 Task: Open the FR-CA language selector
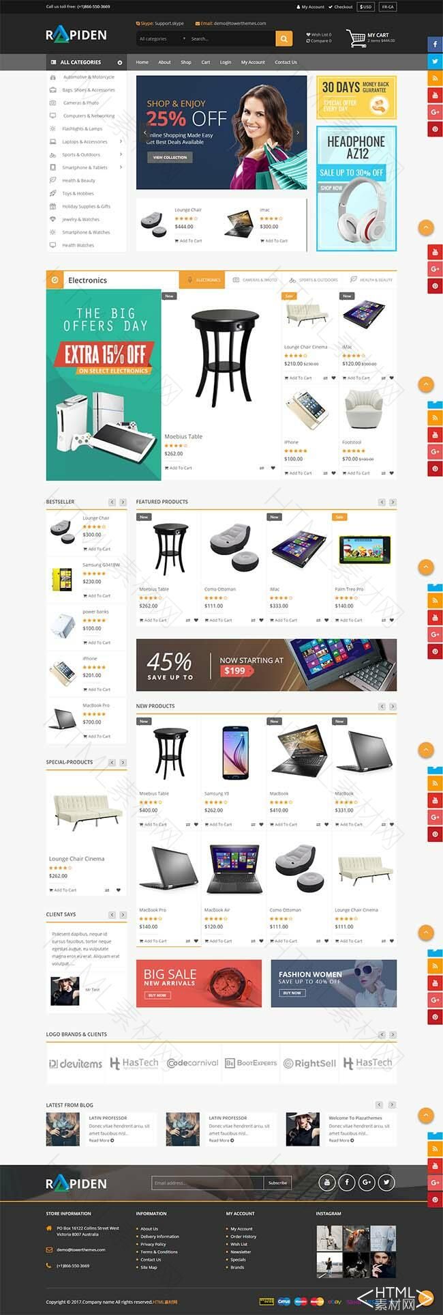[x=387, y=7]
